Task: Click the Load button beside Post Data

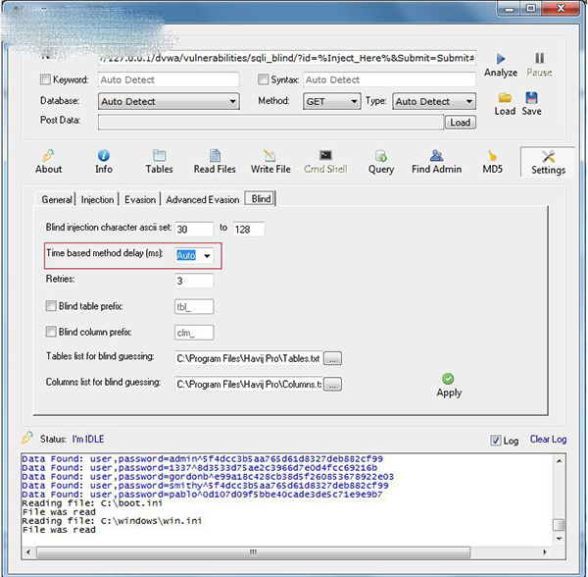Action: pos(461,123)
